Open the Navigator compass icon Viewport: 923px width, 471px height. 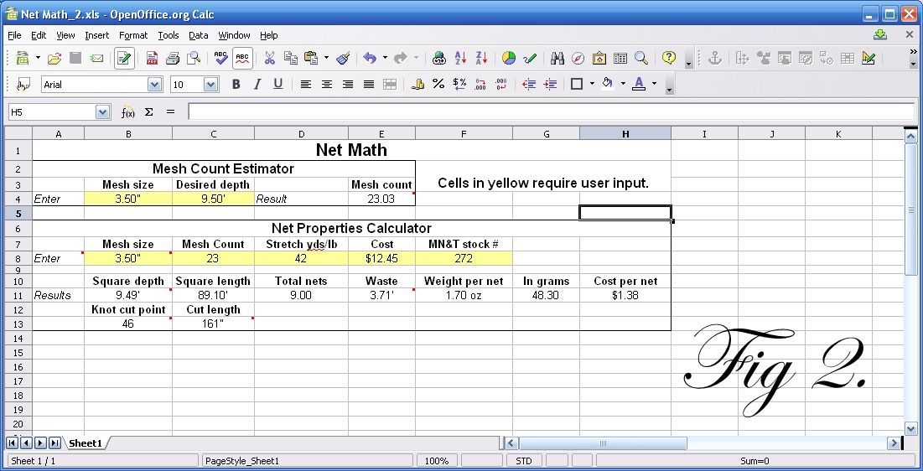(x=578, y=59)
